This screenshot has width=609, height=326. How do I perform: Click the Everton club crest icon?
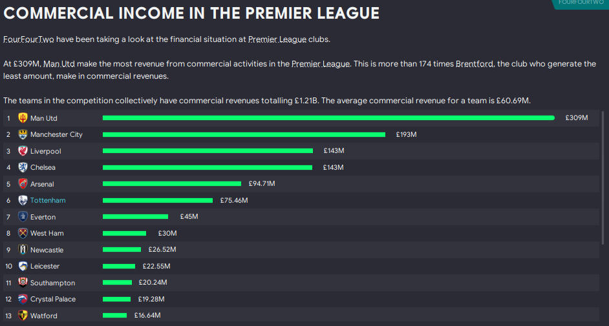coord(23,217)
